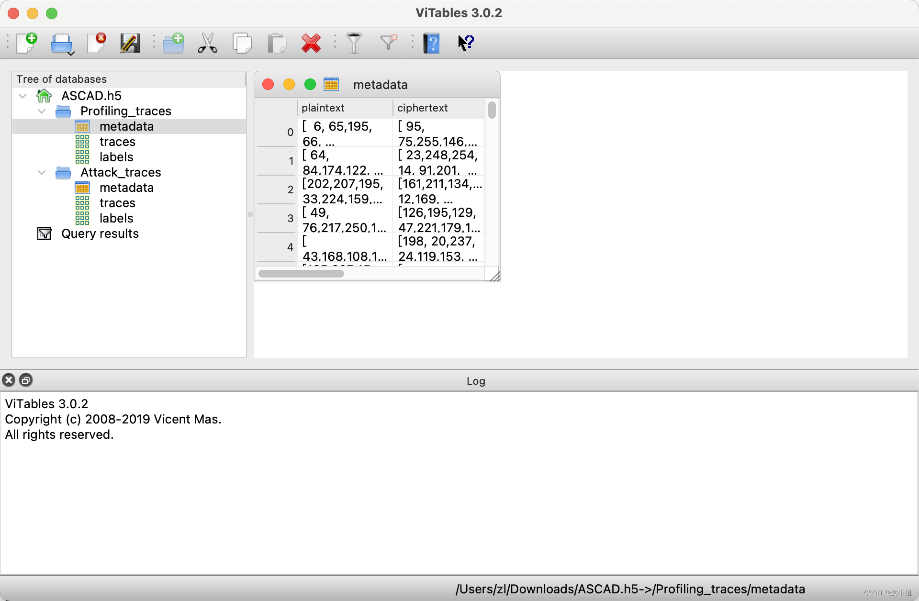919x601 pixels.
Task: Collapse the ASCAD.h5 tree node
Action: (x=22, y=96)
